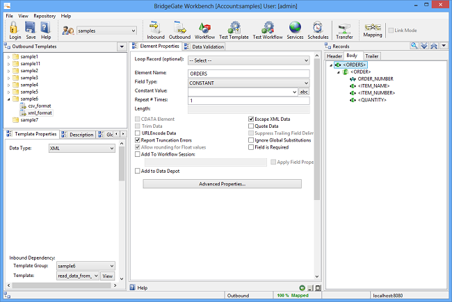Expand the sample1 folder
452x302 pixels.
pyautogui.click(x=8, y=57)
